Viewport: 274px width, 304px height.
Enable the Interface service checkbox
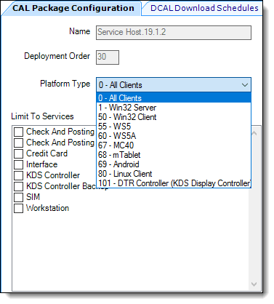[18, 164]
